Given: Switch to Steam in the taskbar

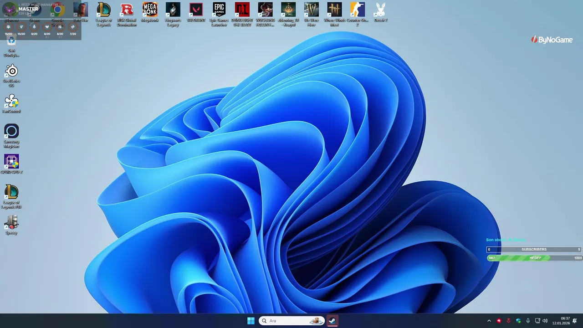Looking at the screenshot, I should click(332, 321).
